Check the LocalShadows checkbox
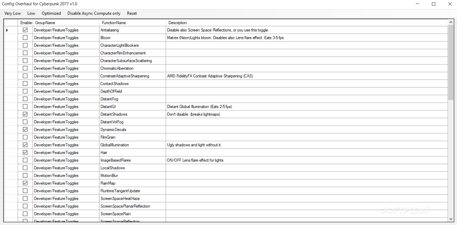The width and height of the screenshot is (457, 225). click(x=25, y=168)
